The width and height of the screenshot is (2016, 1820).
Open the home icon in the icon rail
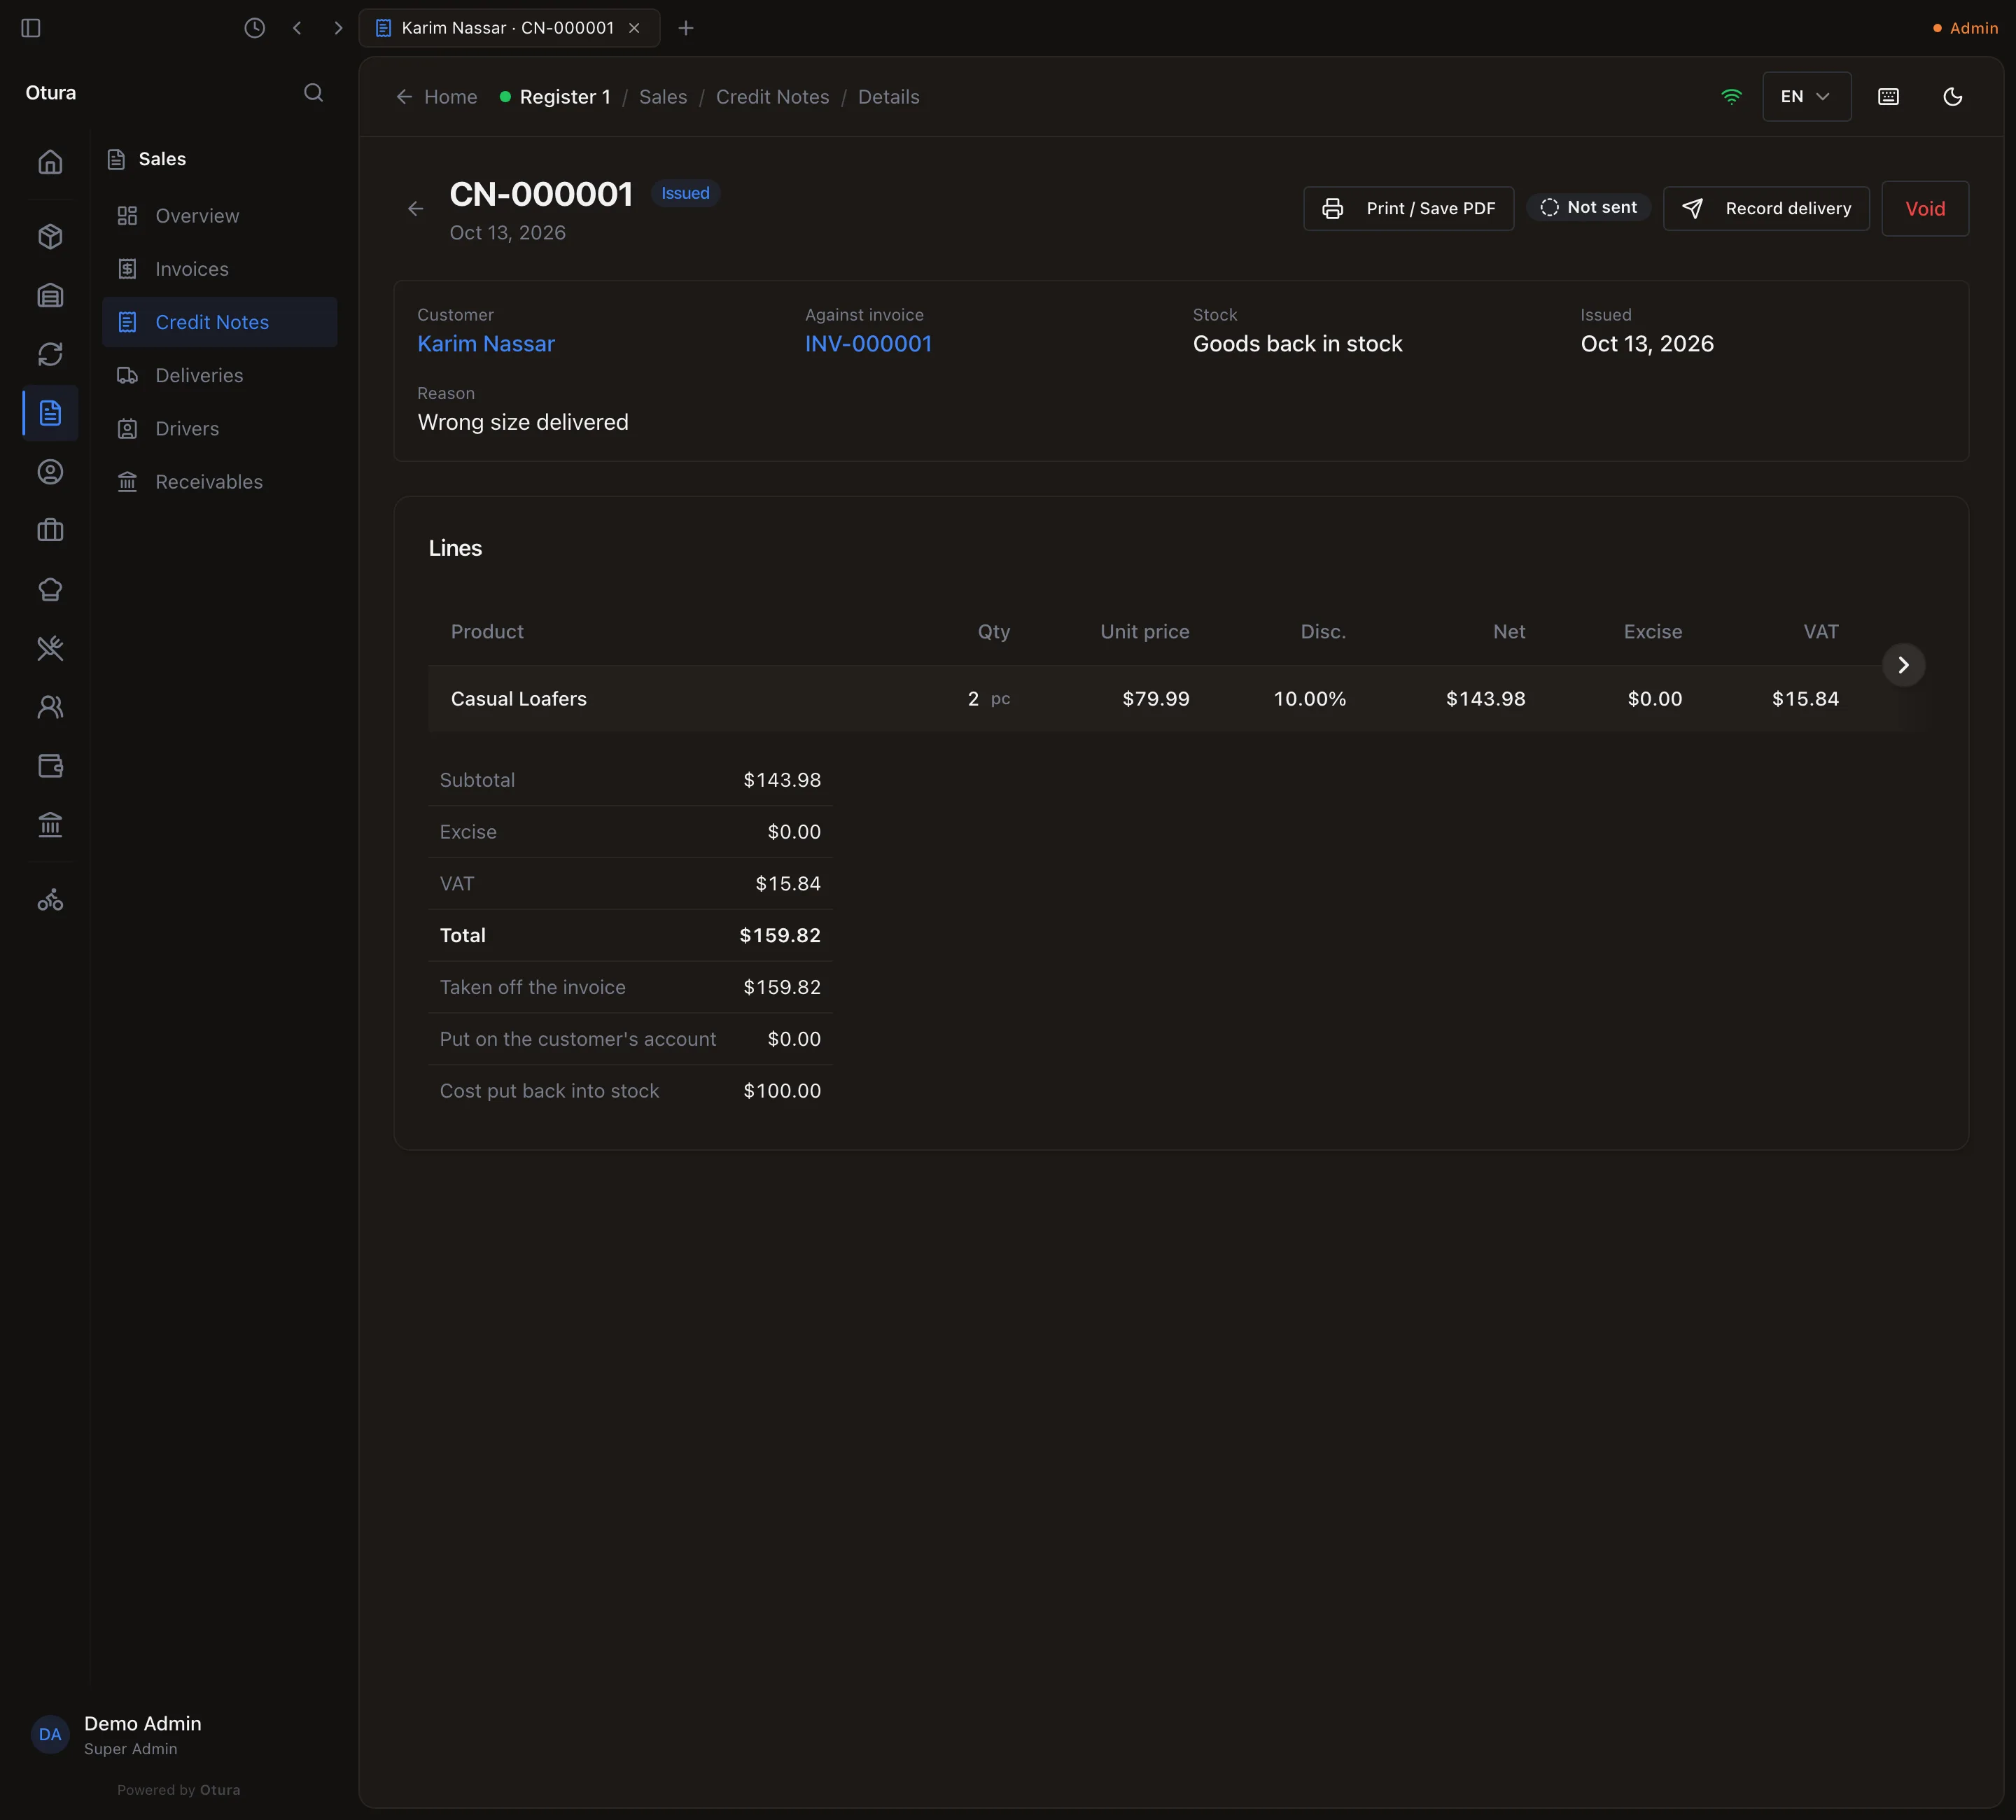pyautogui.click(x=50, y=162)
